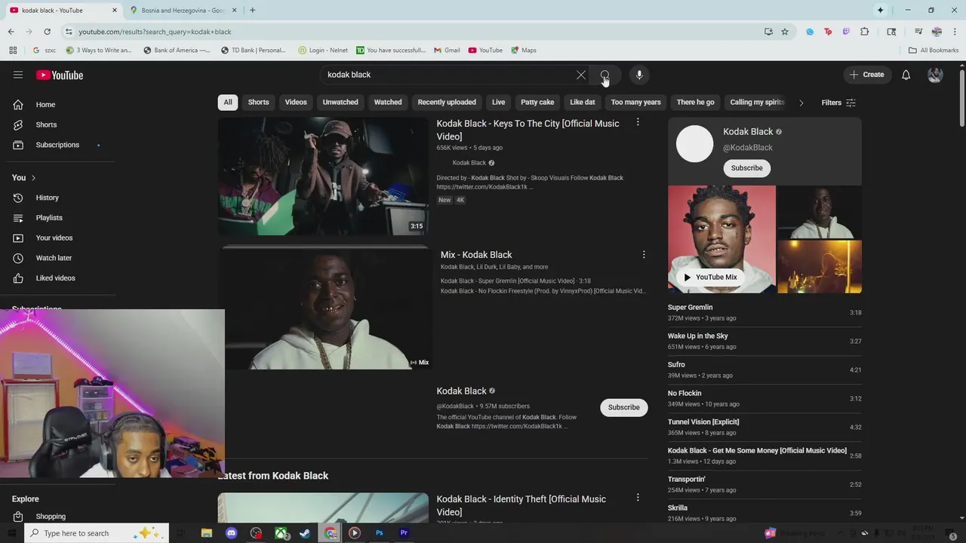Open the notifications bell

pos(906,75)
